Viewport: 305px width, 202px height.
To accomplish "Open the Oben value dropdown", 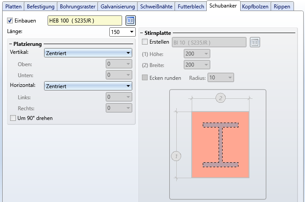I will tap(119, 64).
